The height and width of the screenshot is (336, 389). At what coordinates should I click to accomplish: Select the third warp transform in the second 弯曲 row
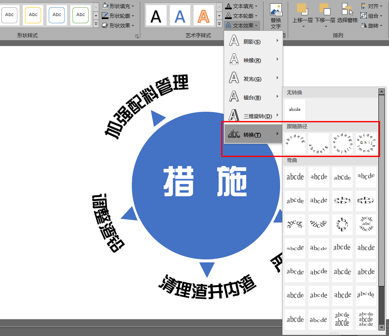[x=342, y=201]
